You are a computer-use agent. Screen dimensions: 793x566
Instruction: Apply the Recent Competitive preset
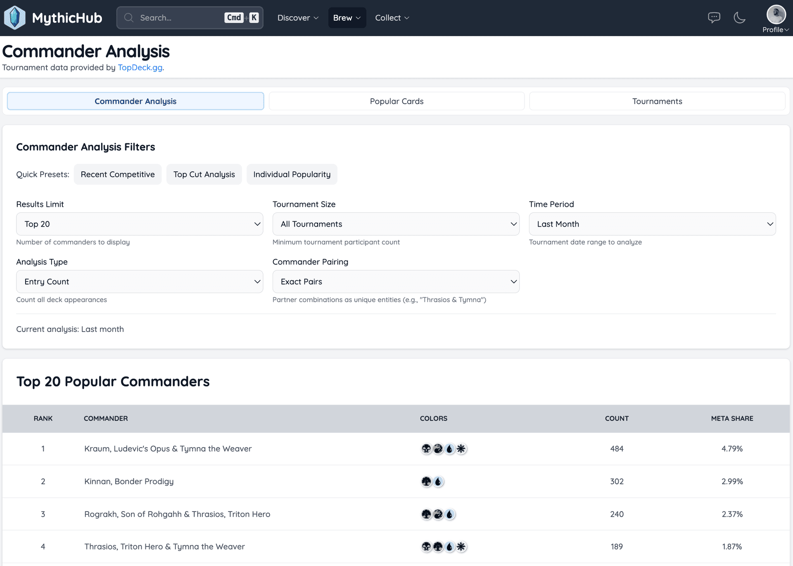(x=118, y=174)
